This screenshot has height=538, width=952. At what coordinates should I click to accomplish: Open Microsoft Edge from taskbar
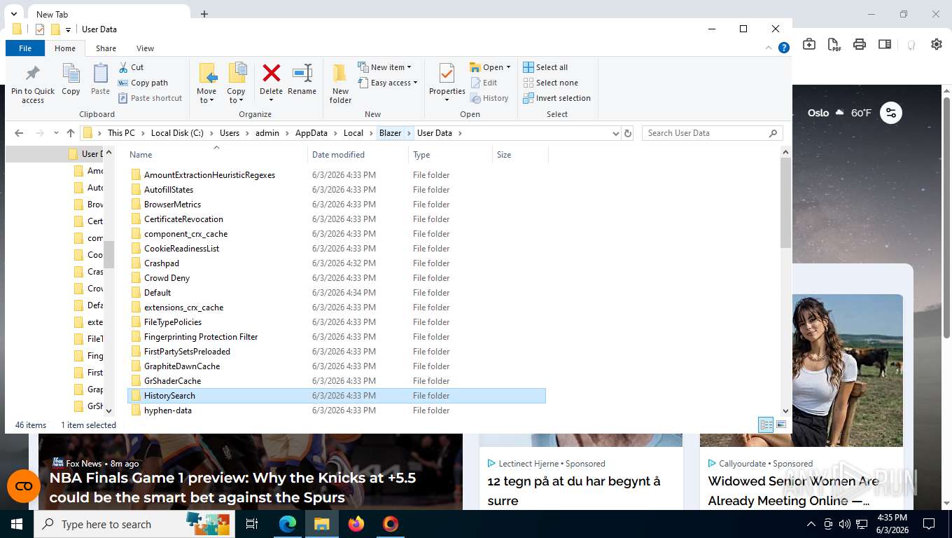coord(288,524)
